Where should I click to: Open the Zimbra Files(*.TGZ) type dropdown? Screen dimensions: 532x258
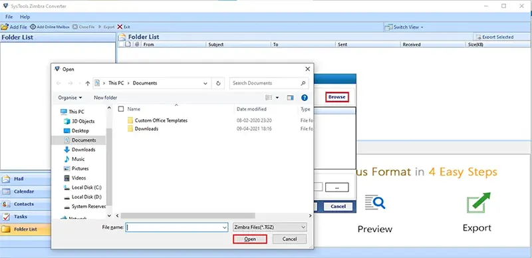270,227
